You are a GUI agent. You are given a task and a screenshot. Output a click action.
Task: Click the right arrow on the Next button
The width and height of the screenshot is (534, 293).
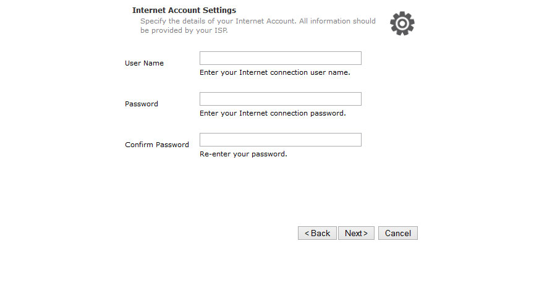click(x=365, y=234)
